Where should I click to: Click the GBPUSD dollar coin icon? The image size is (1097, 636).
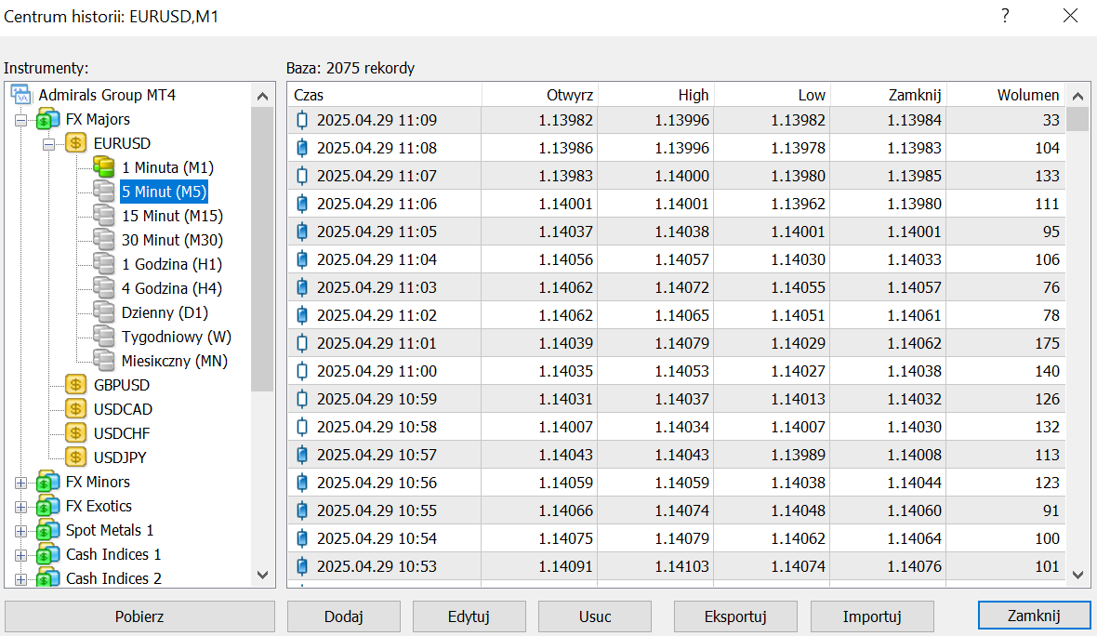pos(75,385)
